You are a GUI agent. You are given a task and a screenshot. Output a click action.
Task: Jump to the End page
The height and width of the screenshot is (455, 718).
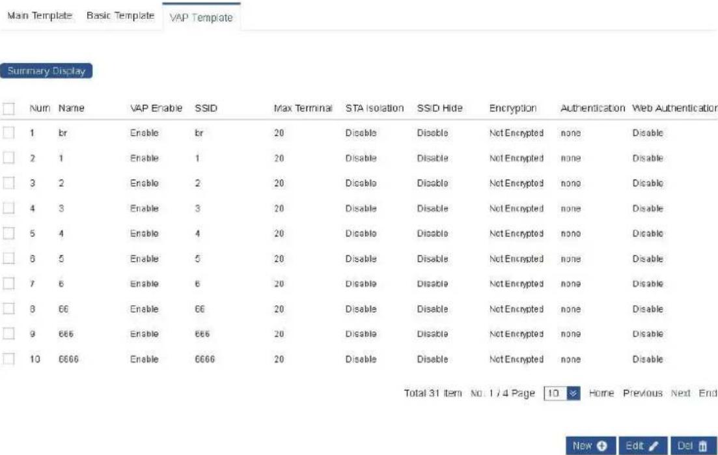(708, 393)
